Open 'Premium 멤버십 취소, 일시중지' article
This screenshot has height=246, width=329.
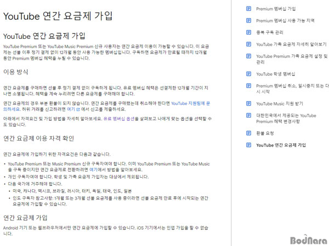[292, 89]
